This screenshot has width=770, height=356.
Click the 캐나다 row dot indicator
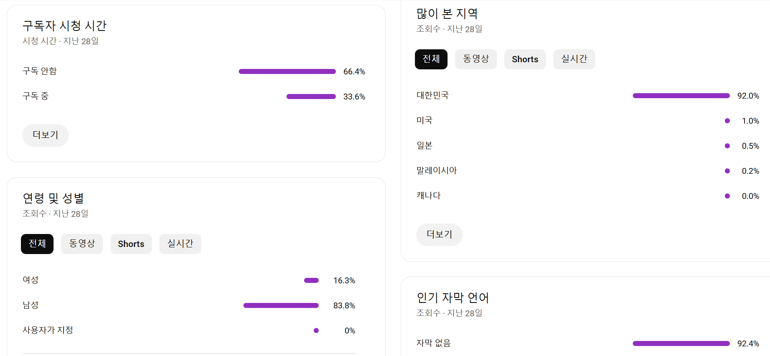pyautogui.click(x=727, y=196)
